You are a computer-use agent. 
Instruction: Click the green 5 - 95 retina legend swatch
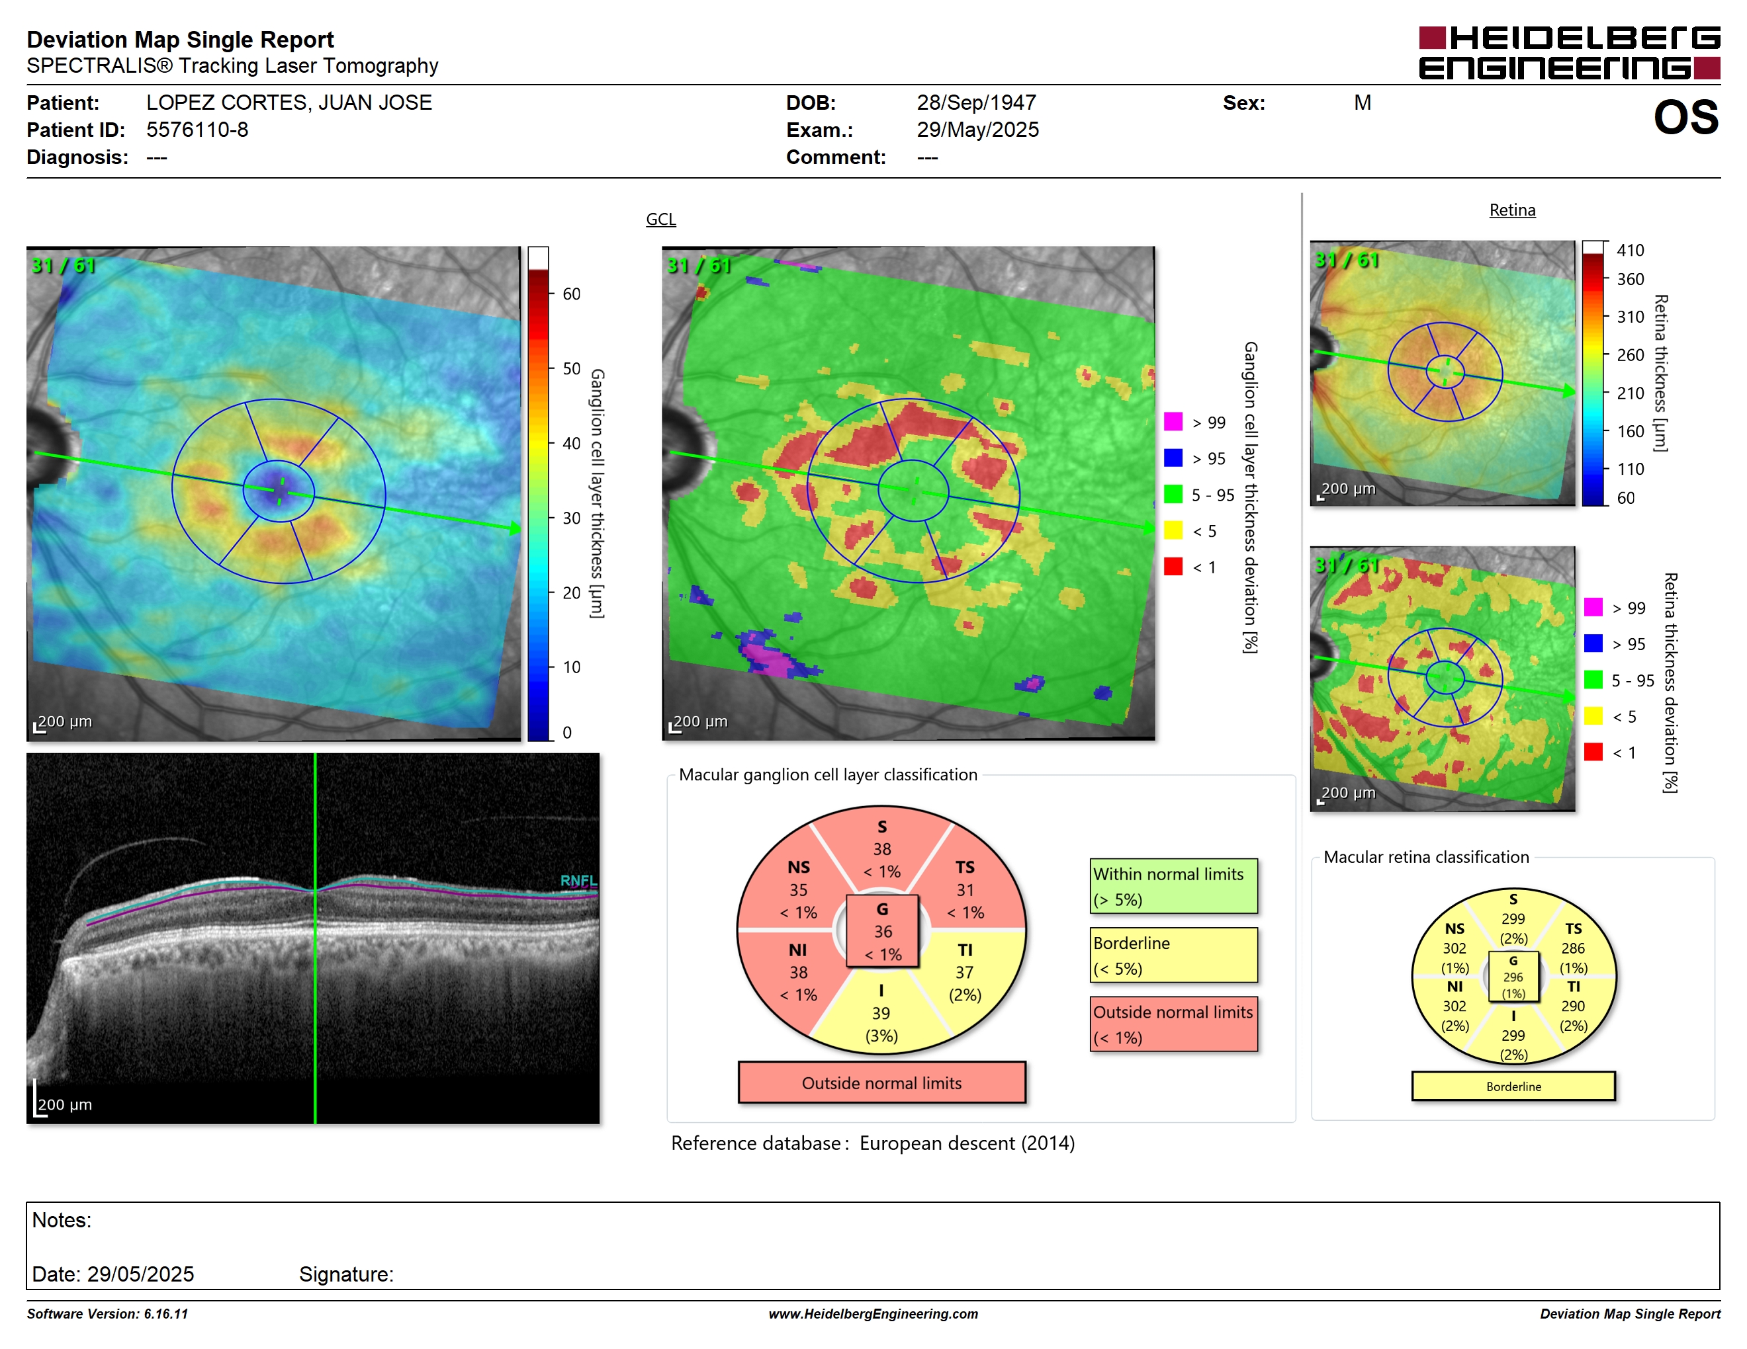pyautogui.click(x=1593, y=679)
